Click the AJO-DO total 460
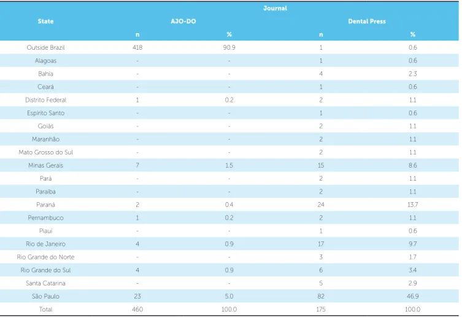 click(137, 310)
